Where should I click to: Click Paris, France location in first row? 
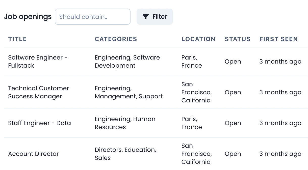(x=192, y=61)
